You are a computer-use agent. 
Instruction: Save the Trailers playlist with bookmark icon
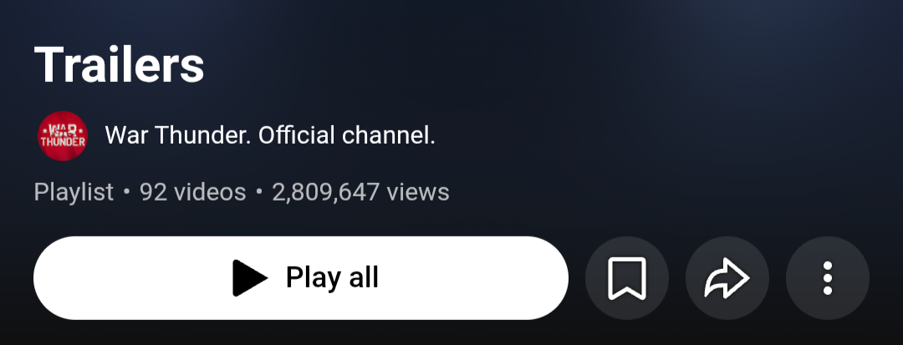click(x=626, y=278)
